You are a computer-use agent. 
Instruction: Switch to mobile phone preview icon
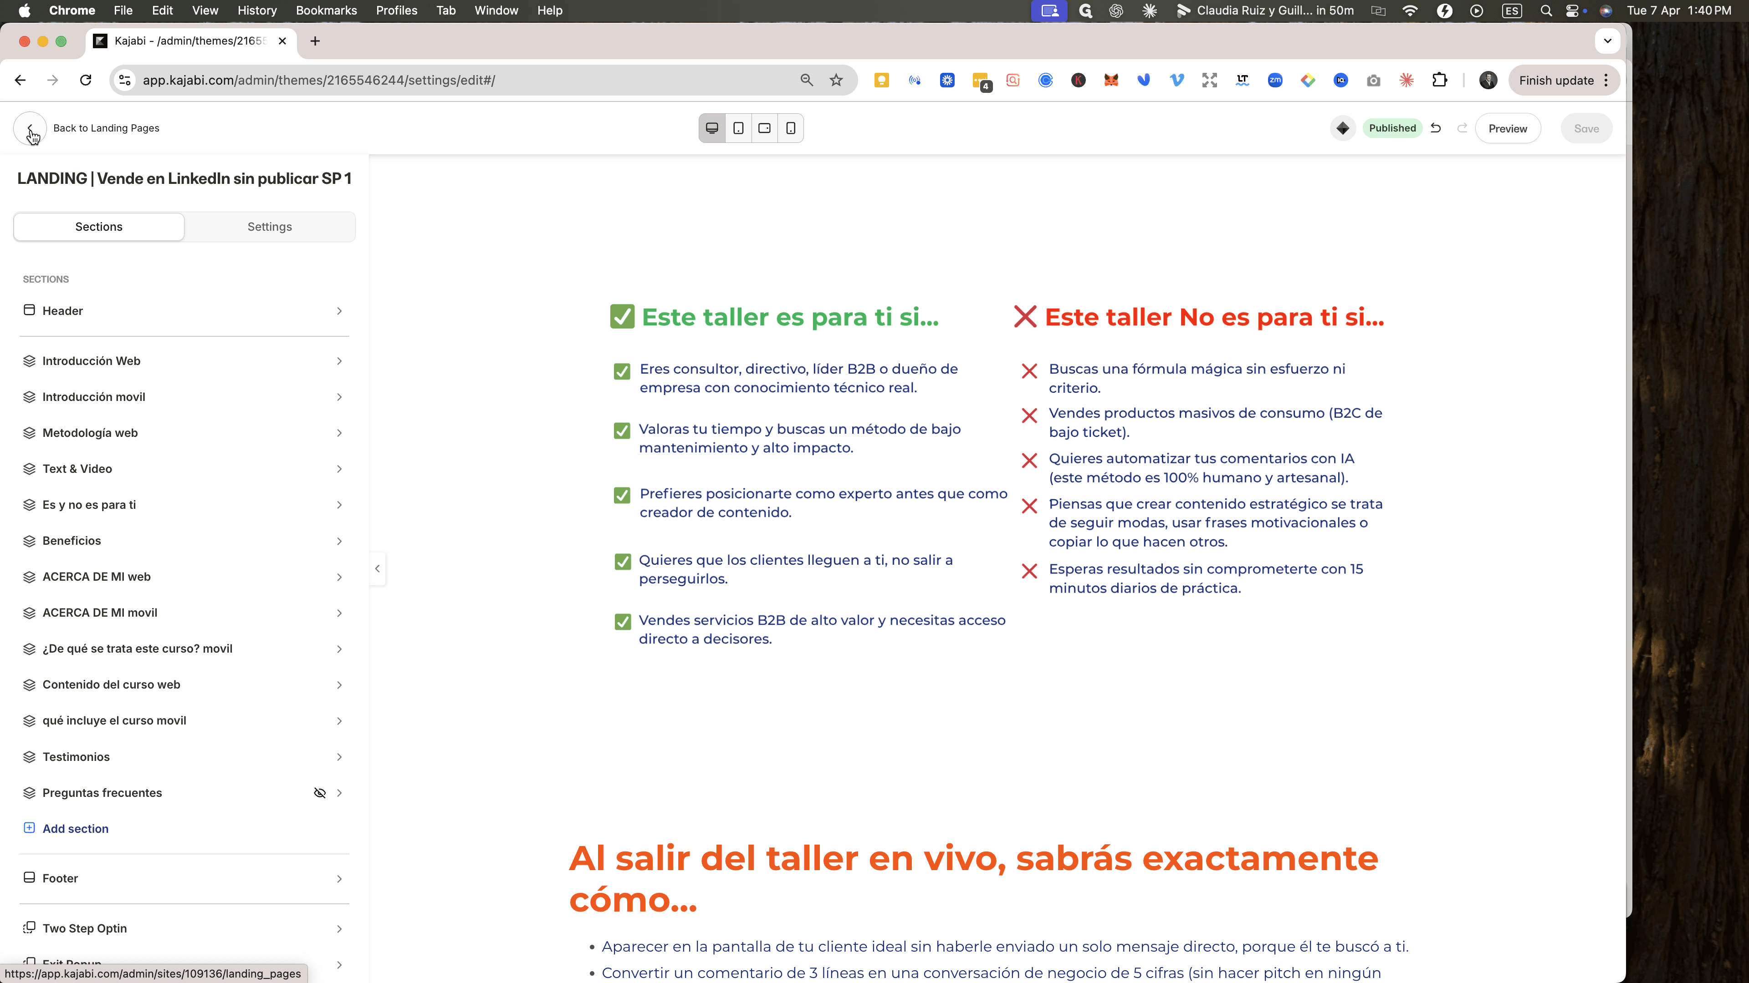[x=791, y=128]
